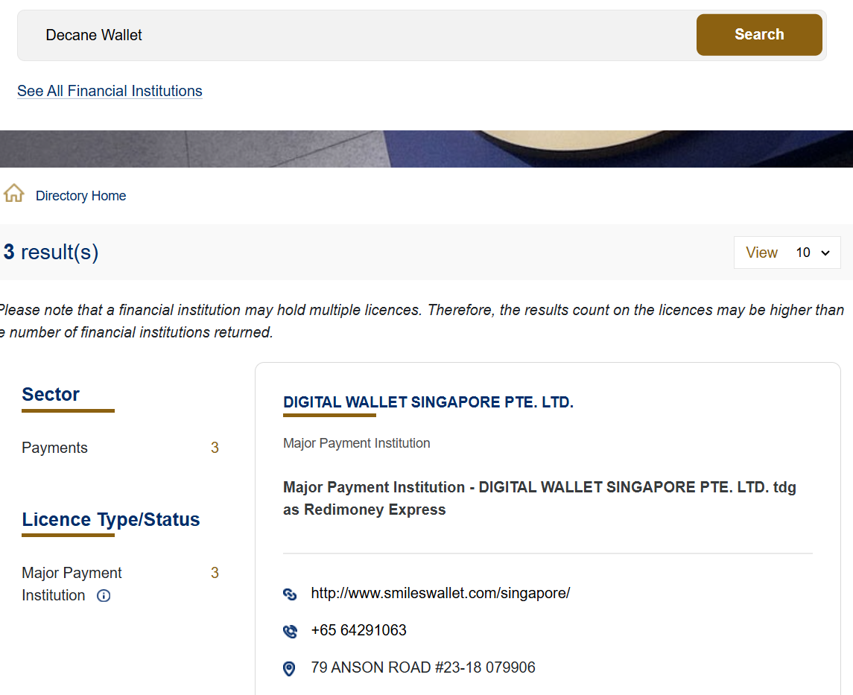Click the info icon next to Major Payment Institution
The width and height of the screenshot is (853, 695).
tap(104, 595)
